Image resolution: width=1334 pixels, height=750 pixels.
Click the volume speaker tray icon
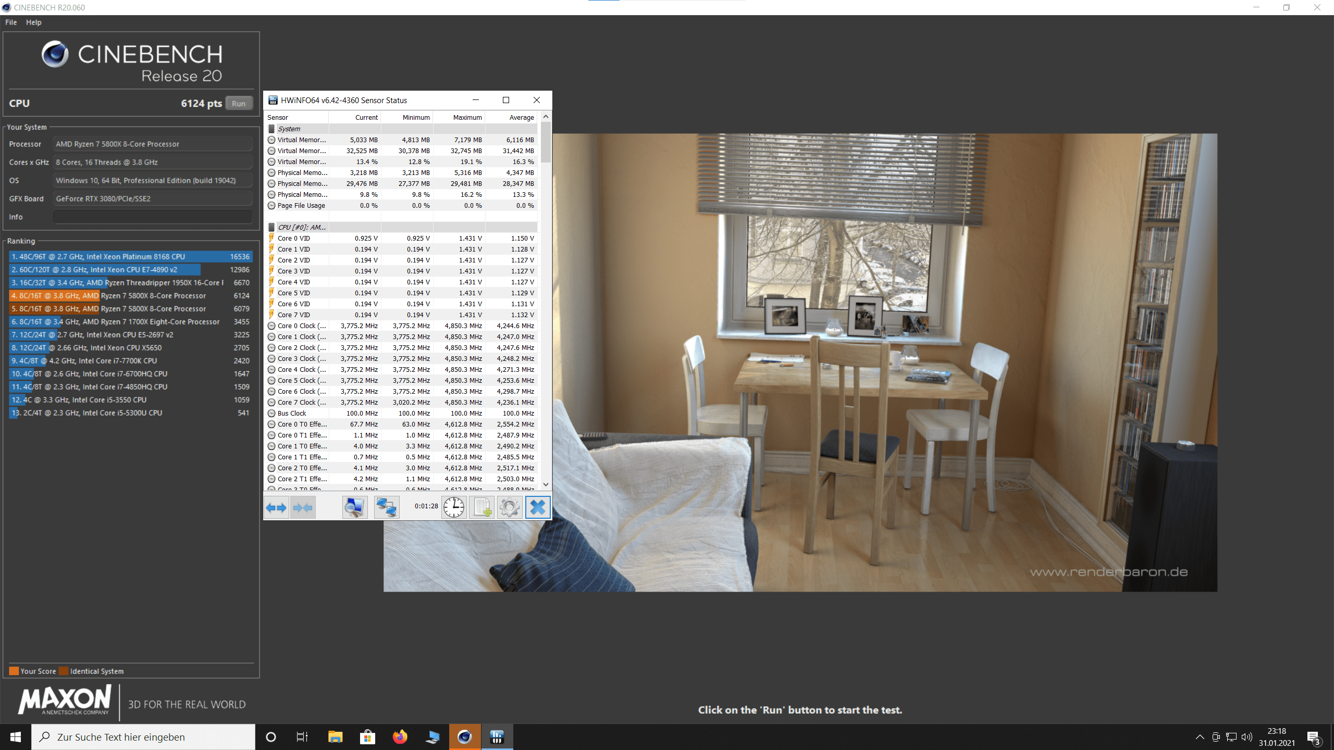click(x=1246, y=737)
